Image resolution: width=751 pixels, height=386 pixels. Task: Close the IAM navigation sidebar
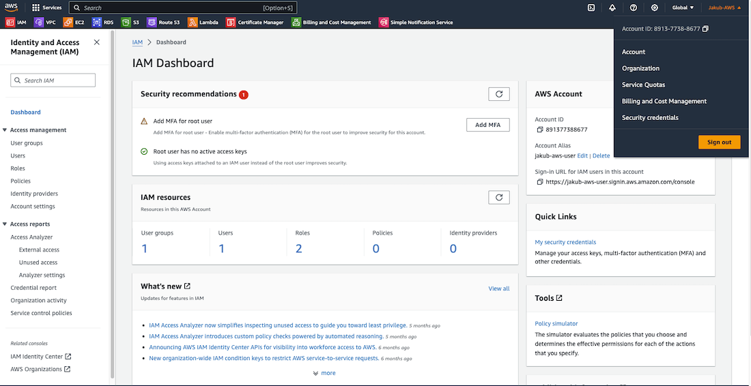pos(97,42)
